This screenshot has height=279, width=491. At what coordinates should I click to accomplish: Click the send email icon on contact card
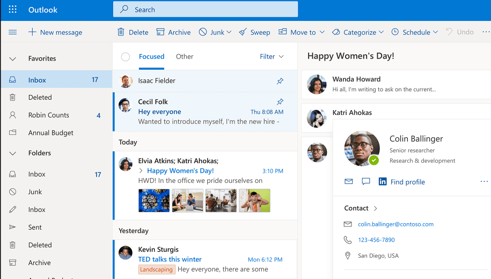click(348, 181)
